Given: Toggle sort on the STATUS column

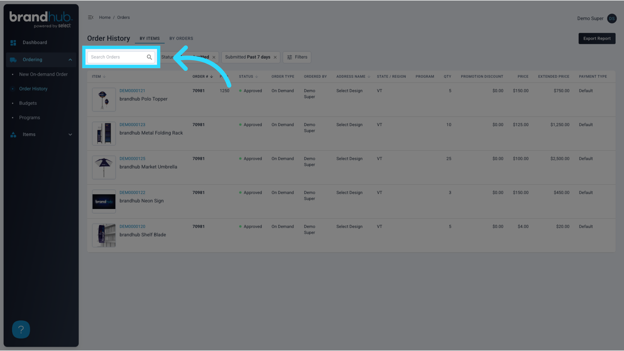Looking at the screenshot, I should tap(256, 76).
